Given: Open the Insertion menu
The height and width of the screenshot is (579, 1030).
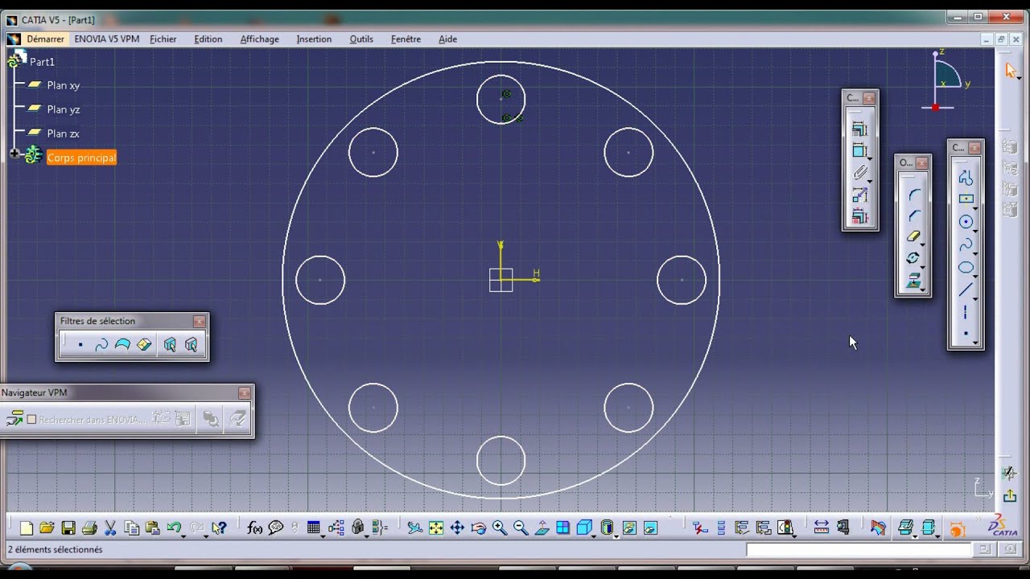Looking at the screenshot, I should tap(314, 39).
